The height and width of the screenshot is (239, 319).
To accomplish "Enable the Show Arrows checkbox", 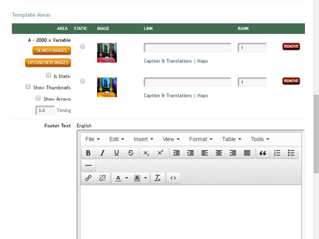I will 38,98.
